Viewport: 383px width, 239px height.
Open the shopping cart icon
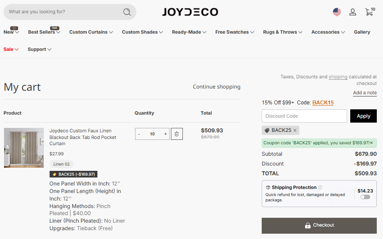point(370,12)
